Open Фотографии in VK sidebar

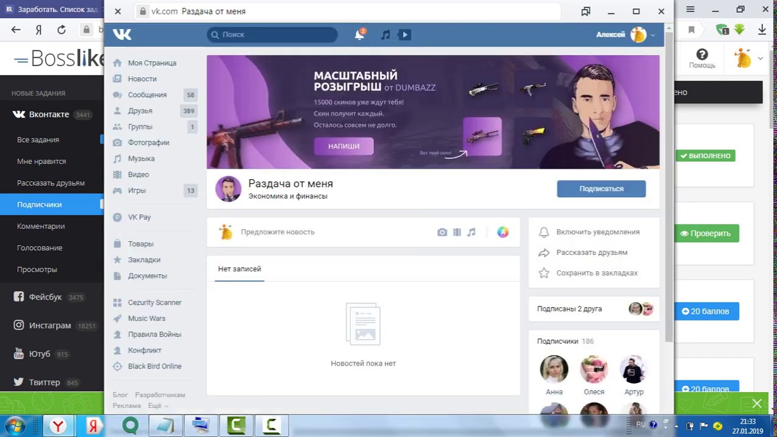[x=149, y=143]
